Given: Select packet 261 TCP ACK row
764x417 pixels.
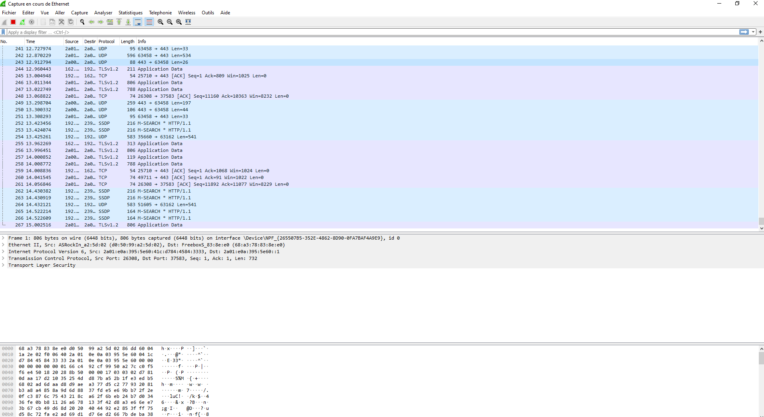Looking at the screenshot, I should pyautogui.click(x=379, y=184).
